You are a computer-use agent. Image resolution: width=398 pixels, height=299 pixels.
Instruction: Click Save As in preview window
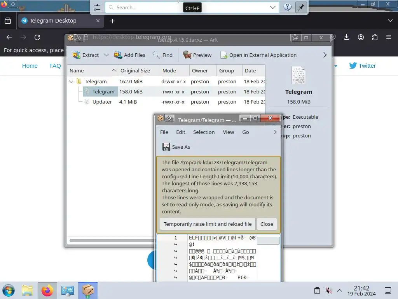176,147
